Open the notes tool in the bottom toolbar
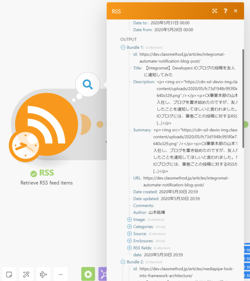 9,274
